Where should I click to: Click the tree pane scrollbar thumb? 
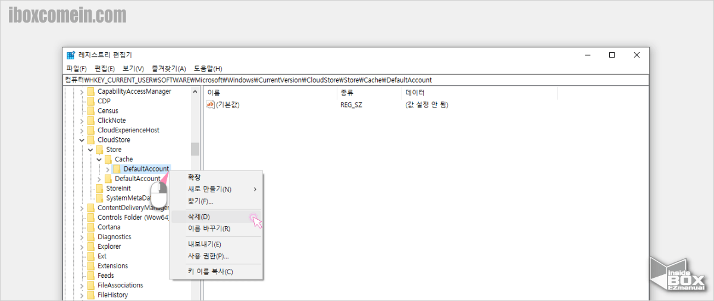[x=195, y=149]
